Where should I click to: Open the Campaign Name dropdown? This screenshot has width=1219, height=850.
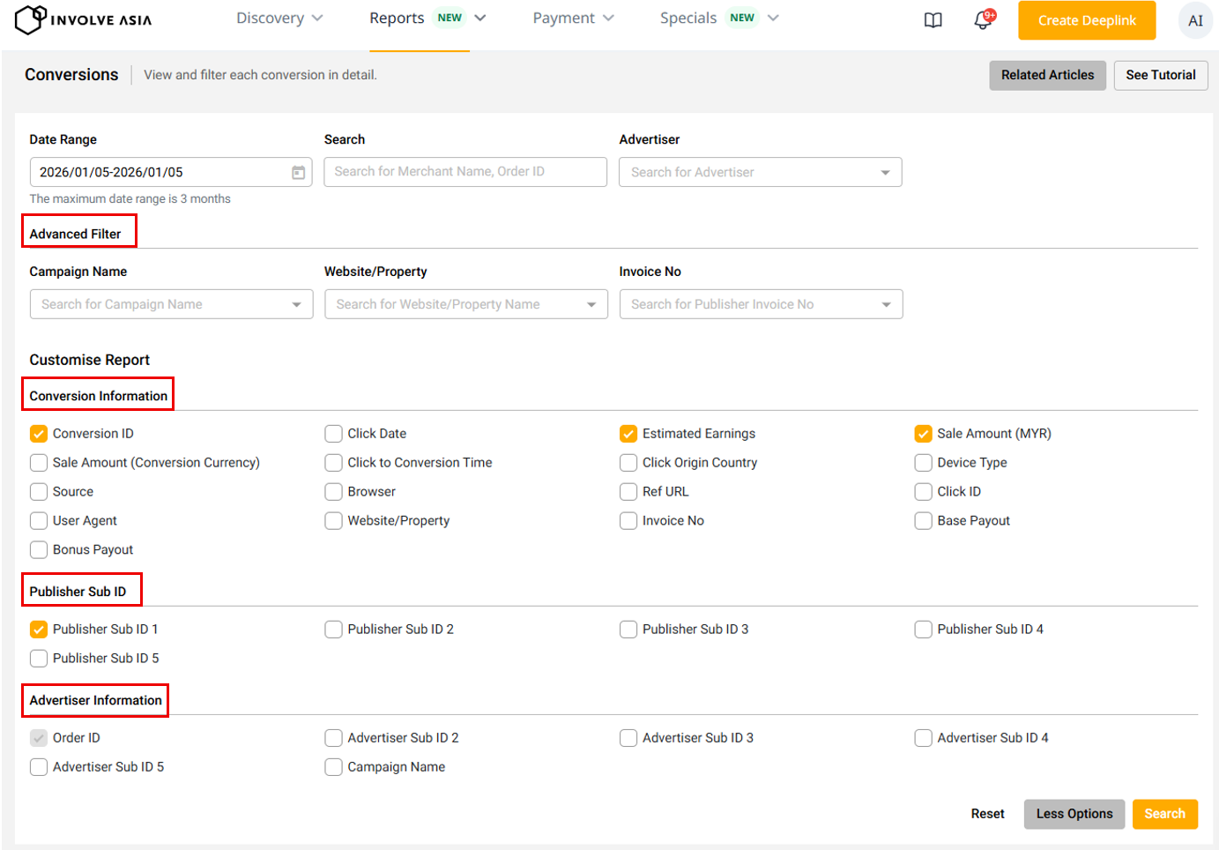(171, 305)
